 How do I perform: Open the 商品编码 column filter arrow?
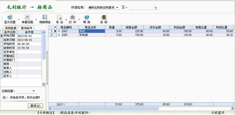tap(77, 27)
